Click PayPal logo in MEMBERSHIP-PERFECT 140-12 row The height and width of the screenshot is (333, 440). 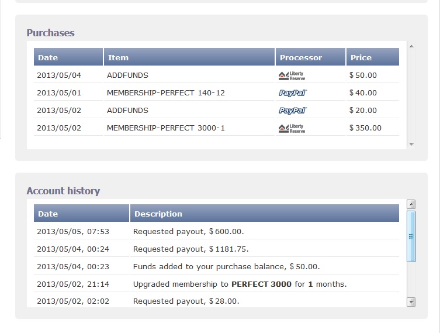pos(292,93)
